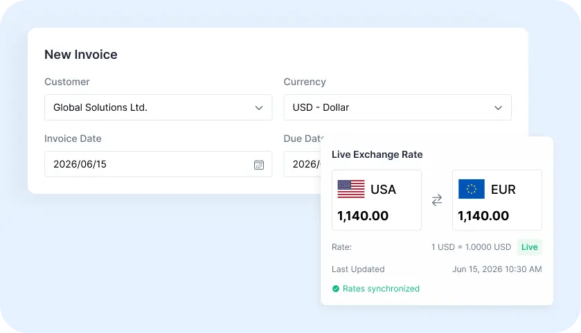This screenshot has width=581, height=333.
Task: Expand the Customer dropdown chevron
Action: [258, 108]
